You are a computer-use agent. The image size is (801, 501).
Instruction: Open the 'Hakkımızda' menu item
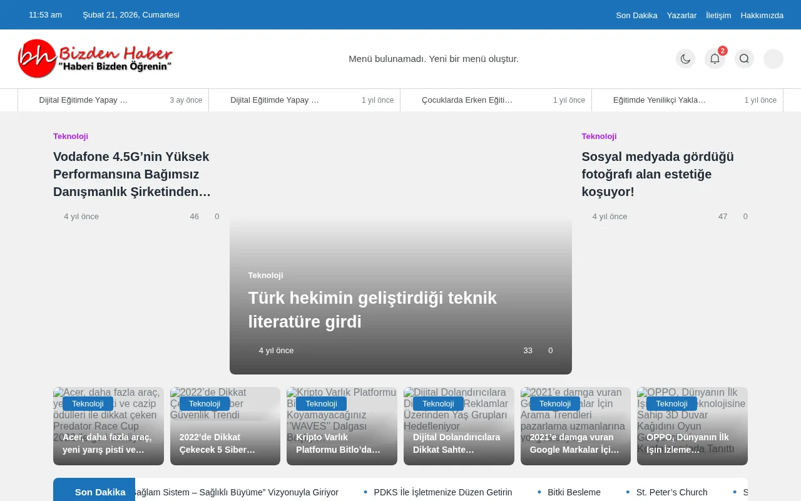(x=762, y=15)
